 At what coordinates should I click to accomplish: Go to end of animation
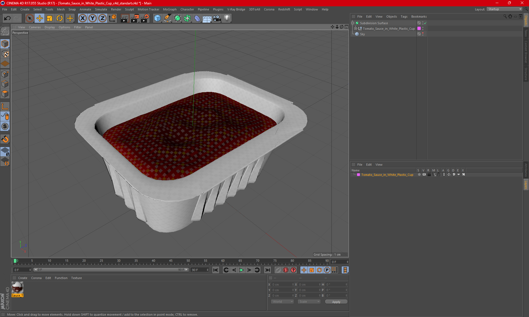(x=267, y=270)
